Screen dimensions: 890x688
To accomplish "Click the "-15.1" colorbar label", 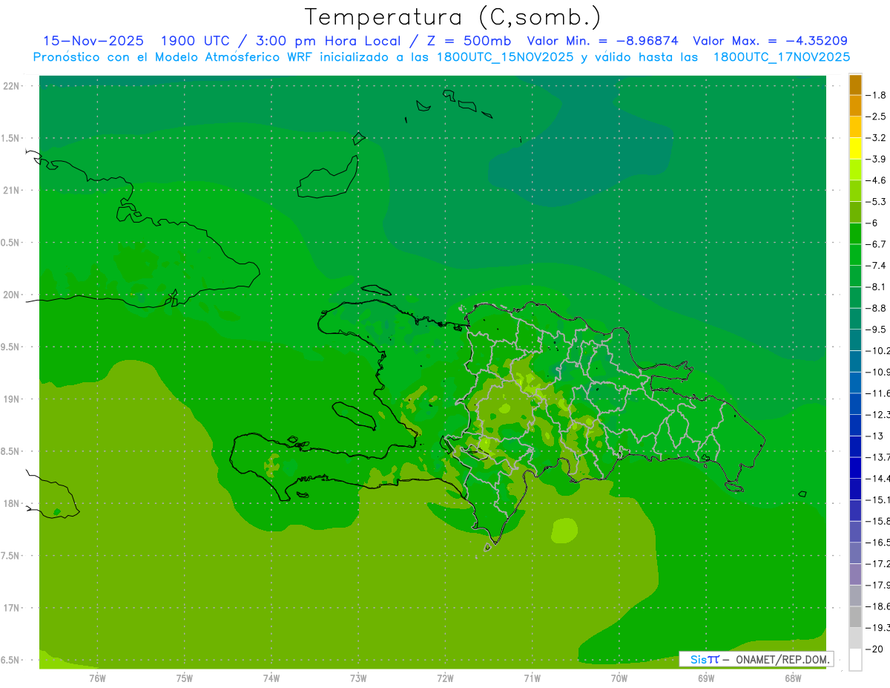I will (x=877, y=499).
